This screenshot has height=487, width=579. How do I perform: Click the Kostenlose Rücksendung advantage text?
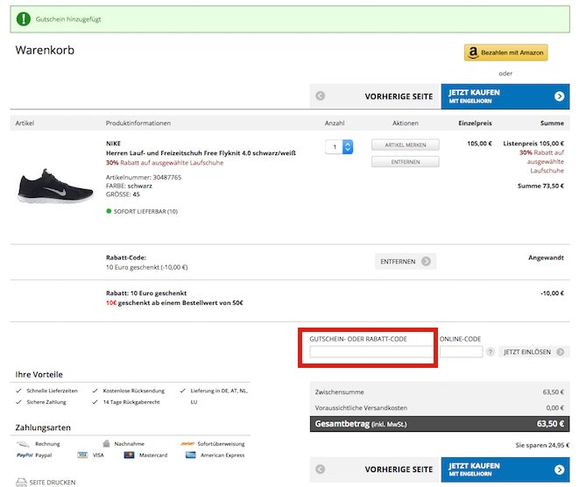click(134, 391)
